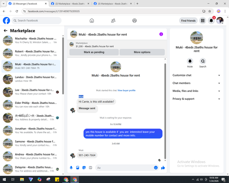The width and height of the screenshot is (229, 183).
Task: Open the notifications bell in header
Action: tap(211, 21)
